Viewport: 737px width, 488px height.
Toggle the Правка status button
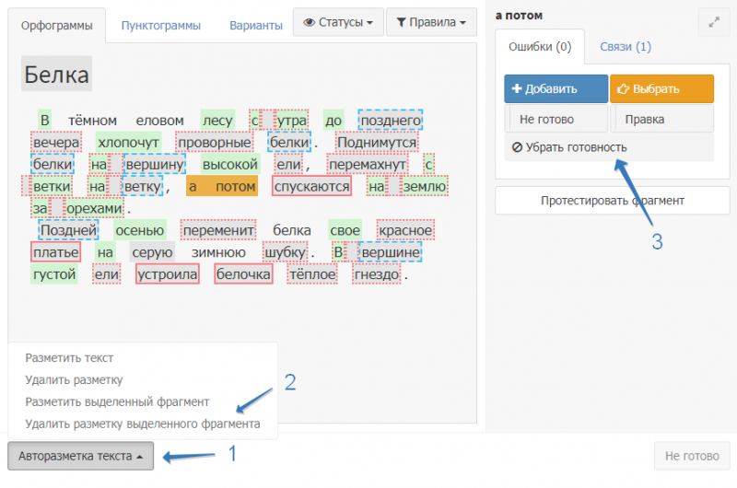[661, 119]
